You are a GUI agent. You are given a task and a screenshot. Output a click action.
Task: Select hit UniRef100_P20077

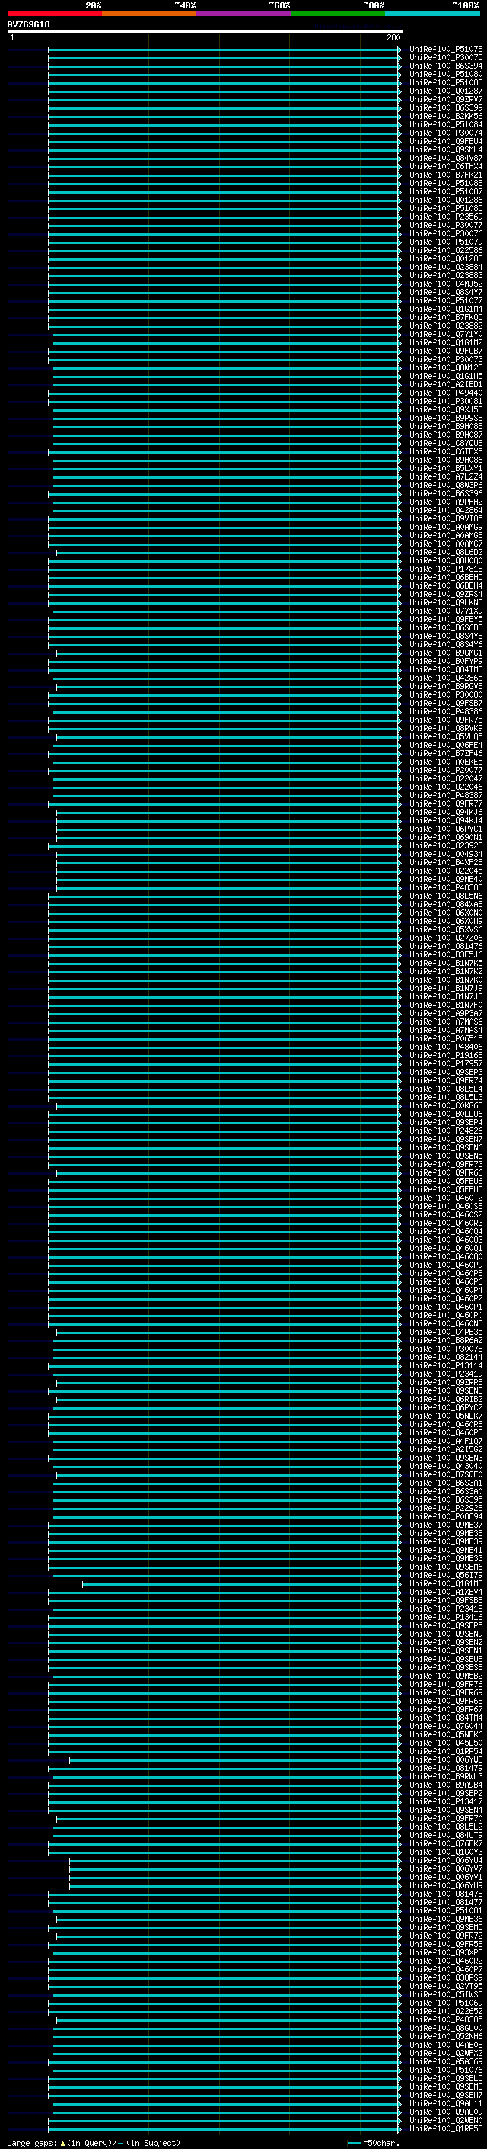click(x=445, y=770)
